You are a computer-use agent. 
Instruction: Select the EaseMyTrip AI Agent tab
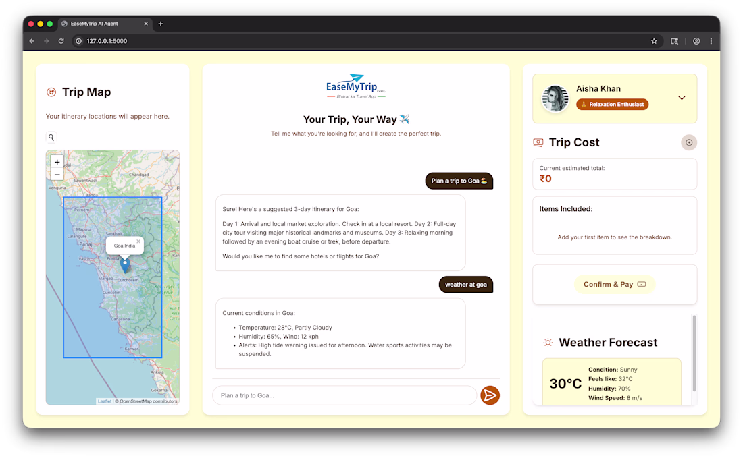(105, 24)
